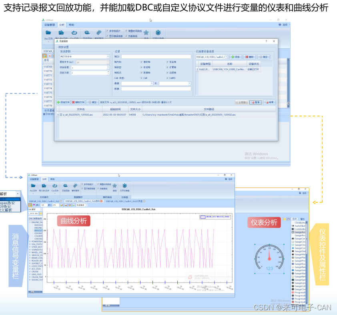The width and height of the screenshot is (337, 315).
Task: Switch to 设备管理 tab in curve analysis window
Action: [34, 179]
